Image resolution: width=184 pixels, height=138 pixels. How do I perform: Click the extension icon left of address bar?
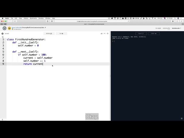click(52, 21)
